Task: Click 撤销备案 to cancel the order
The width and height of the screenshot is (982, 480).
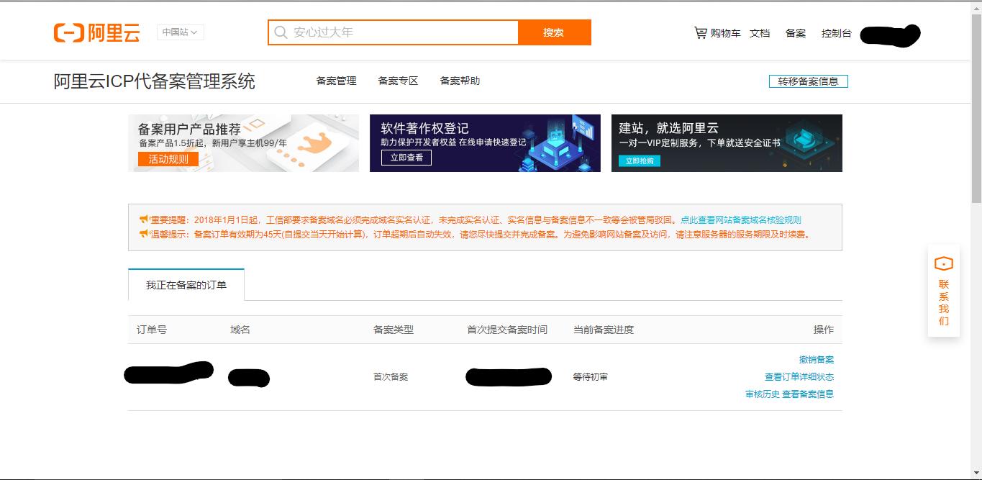Action: pyautogui.click(x=816, y=359)
